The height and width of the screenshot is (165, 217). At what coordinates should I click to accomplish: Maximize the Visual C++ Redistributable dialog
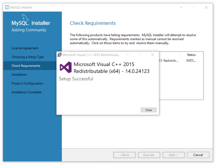pos(140,55)
